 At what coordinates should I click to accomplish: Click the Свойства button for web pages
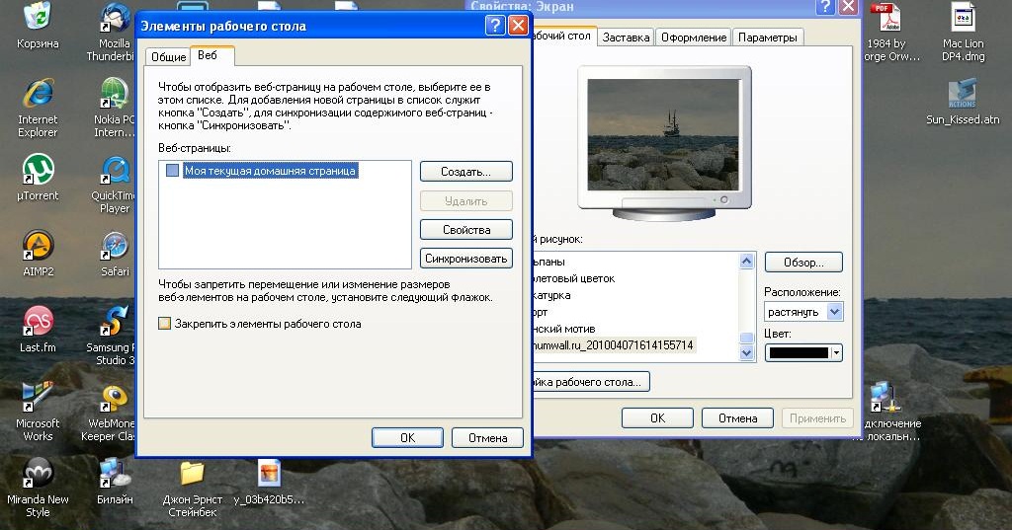(466, 230)
